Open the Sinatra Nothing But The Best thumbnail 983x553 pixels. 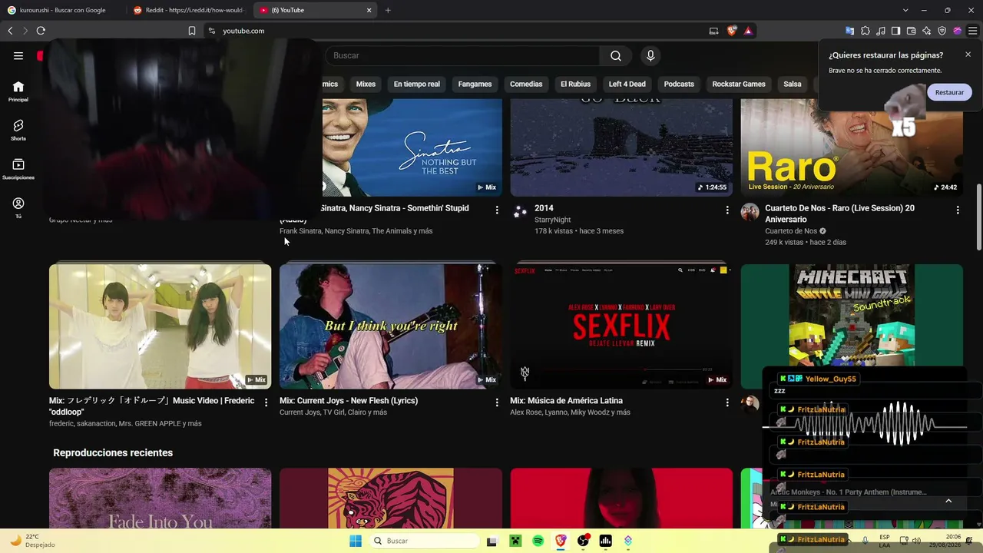tap(412, 147)
